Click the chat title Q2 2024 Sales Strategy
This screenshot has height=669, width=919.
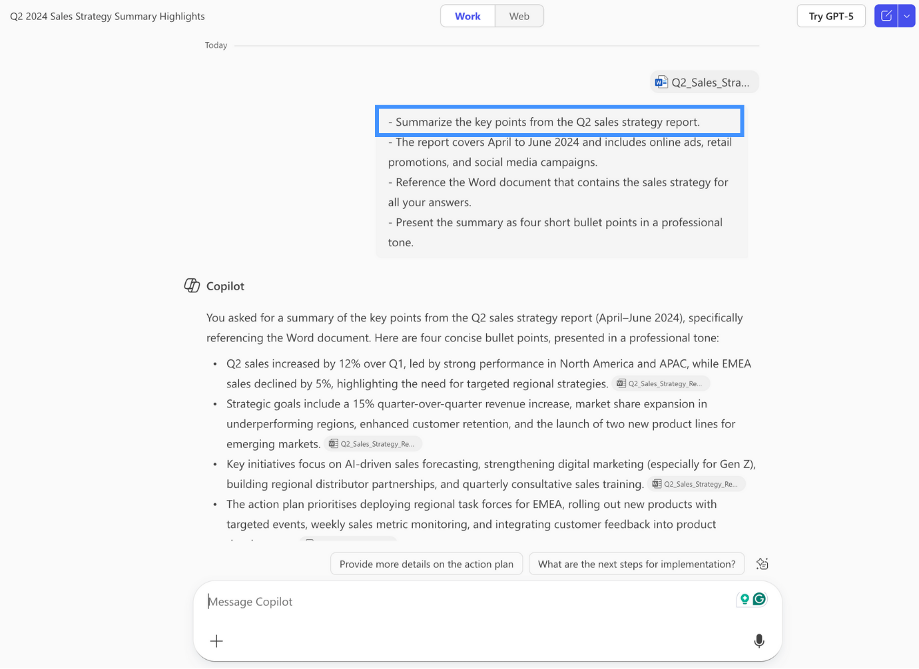(107, 16)
